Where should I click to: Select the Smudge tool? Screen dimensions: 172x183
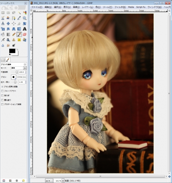(x=8, y=45)
